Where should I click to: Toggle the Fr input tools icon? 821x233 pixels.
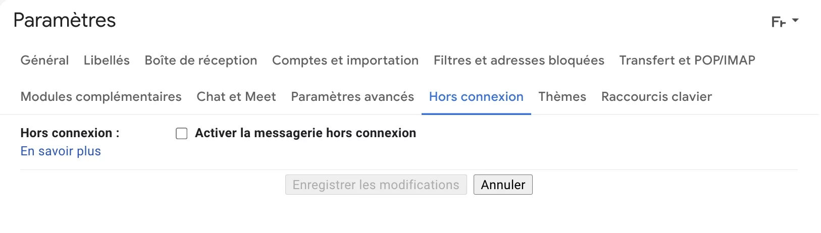coord(778,22)
